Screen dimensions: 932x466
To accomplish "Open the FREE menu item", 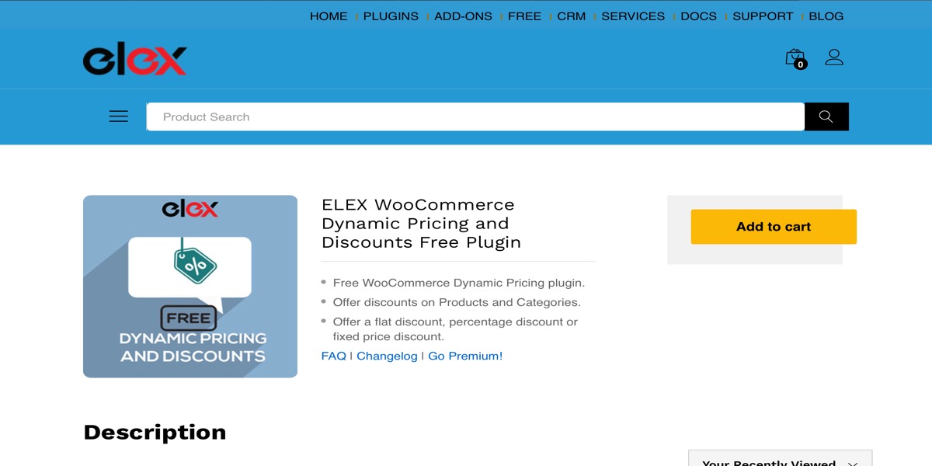I will 524,16.
